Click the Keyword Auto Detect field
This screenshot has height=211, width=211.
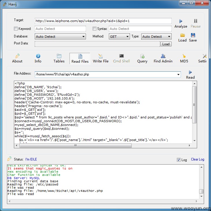tap(60, 29)
